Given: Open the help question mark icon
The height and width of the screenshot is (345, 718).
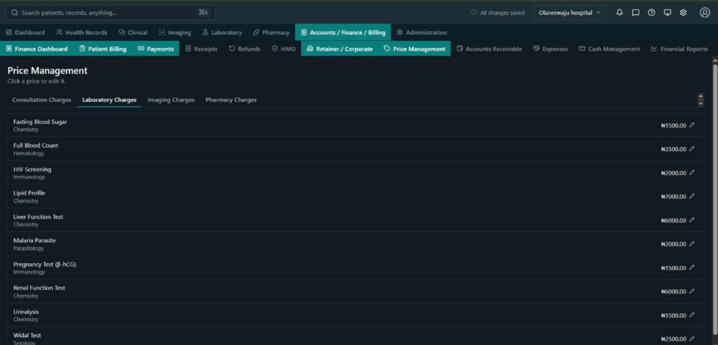Looking at the screenshot, I should tap(652, 13).
